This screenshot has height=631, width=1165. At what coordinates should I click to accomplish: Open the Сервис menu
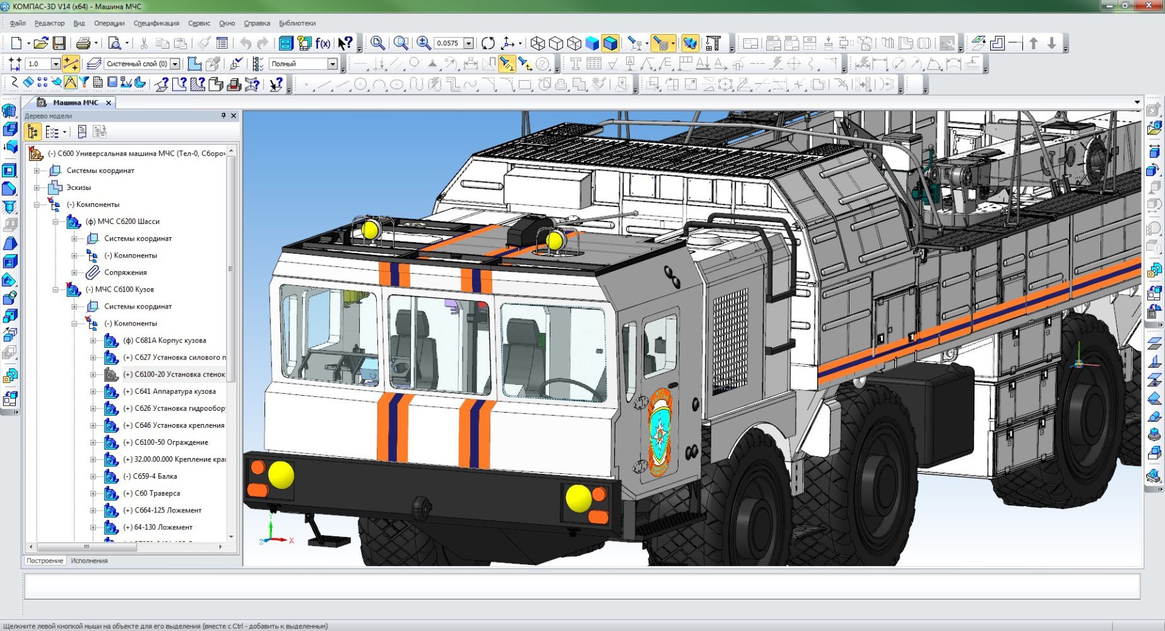199,23
